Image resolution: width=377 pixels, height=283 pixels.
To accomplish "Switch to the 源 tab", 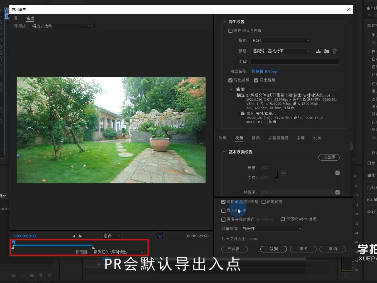I will pos(16,18).
